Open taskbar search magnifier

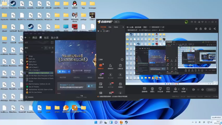click(101, 122)
